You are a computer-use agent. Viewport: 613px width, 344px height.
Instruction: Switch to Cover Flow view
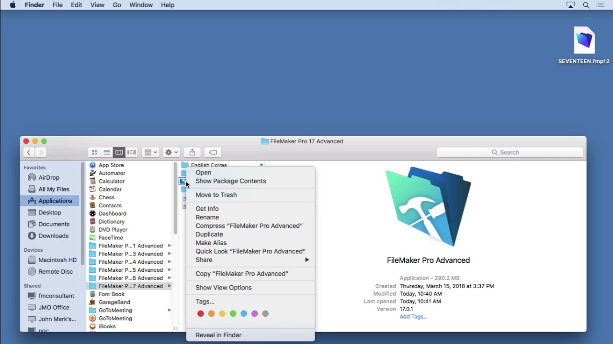132,152
